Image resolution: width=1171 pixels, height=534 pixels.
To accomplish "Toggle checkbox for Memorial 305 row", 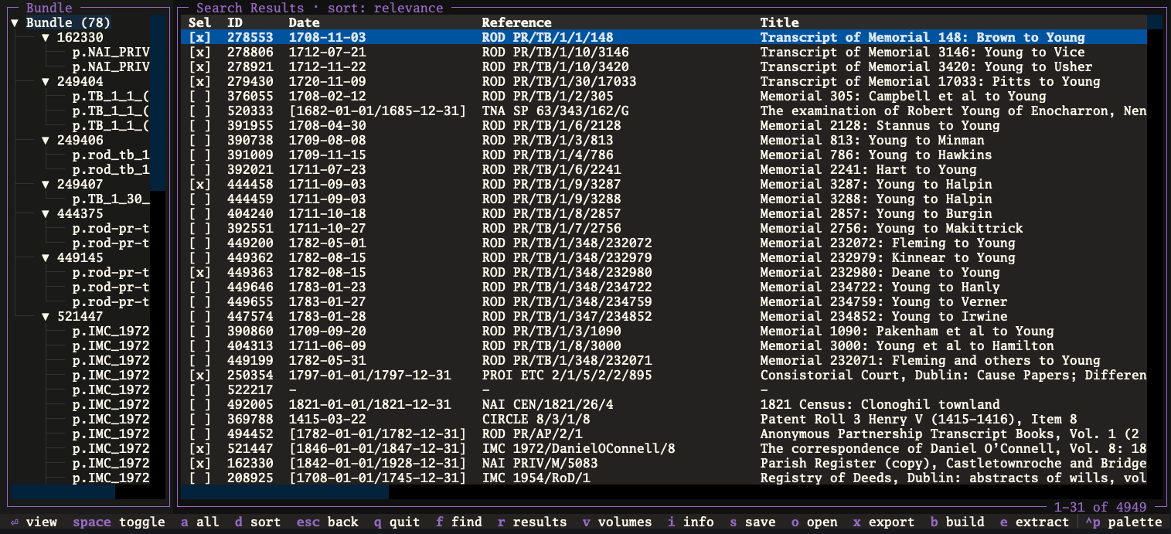I will click(x=199, y=96).
